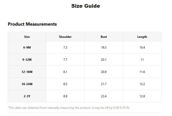Click the Size Guide title
Image resolution: width=172 pixels, height=116 pixels.
tap(86, 6)
